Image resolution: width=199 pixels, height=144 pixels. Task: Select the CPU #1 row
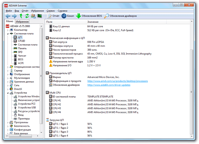coord(118,100)
